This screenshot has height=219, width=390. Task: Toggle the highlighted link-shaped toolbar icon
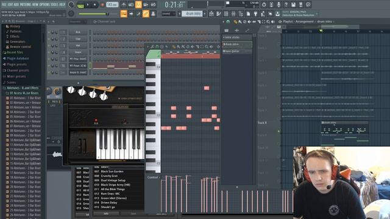tap(146, 13)
